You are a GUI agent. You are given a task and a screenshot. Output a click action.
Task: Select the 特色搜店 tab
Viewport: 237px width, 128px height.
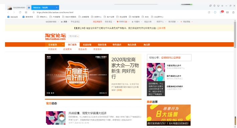[x=117, y=45]
